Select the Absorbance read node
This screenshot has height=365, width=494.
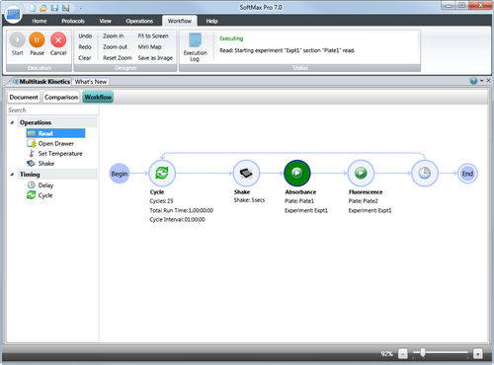coord(297,173)
